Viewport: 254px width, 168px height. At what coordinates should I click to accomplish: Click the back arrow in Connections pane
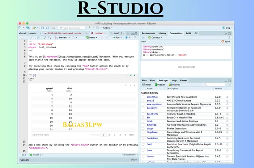[143, 37]
